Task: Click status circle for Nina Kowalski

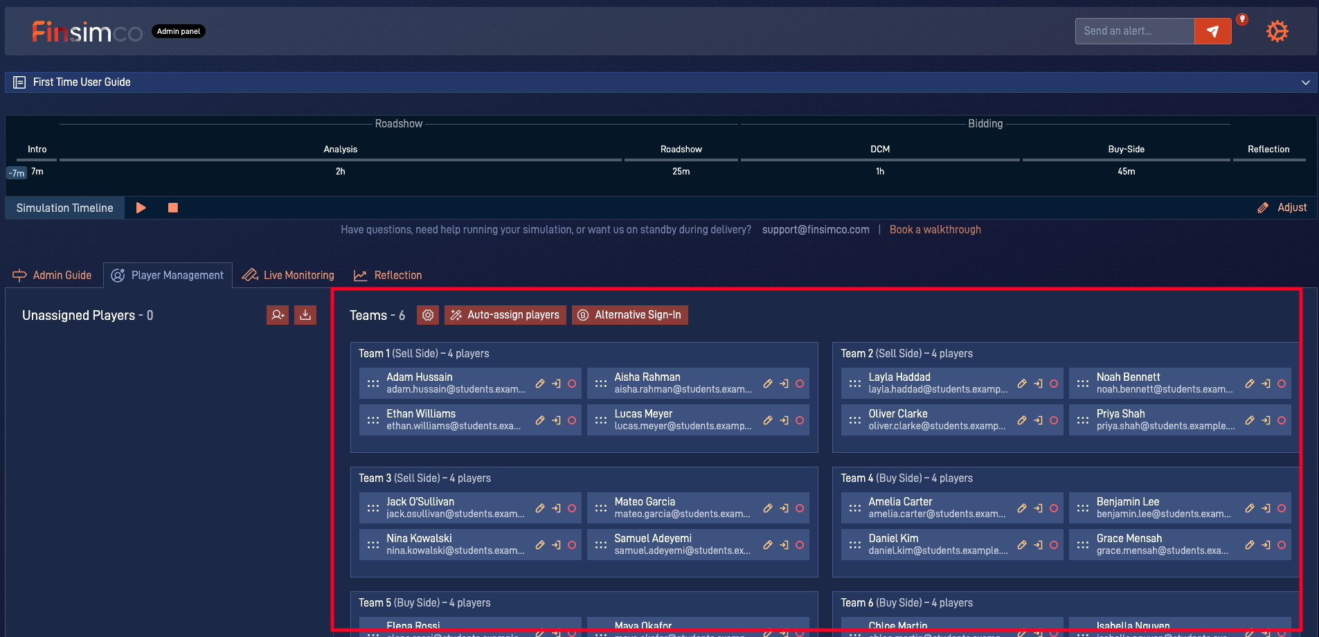Action: 572,545
